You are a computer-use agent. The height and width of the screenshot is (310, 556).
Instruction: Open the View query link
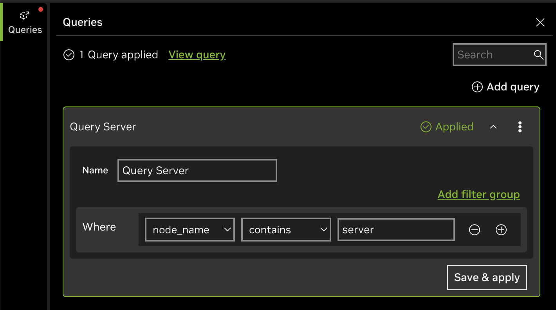(x=197, y=55)
